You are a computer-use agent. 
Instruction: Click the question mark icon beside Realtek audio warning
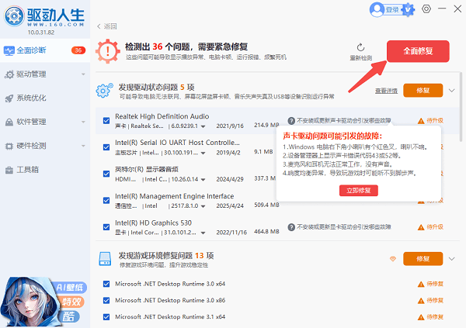pos(291,121)
